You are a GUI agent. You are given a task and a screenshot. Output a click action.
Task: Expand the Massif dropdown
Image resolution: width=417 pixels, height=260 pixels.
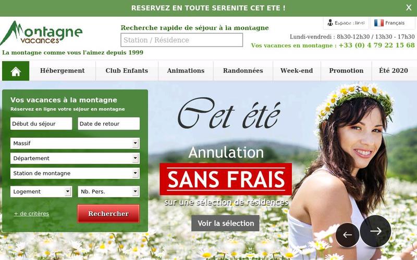[75, 144]
